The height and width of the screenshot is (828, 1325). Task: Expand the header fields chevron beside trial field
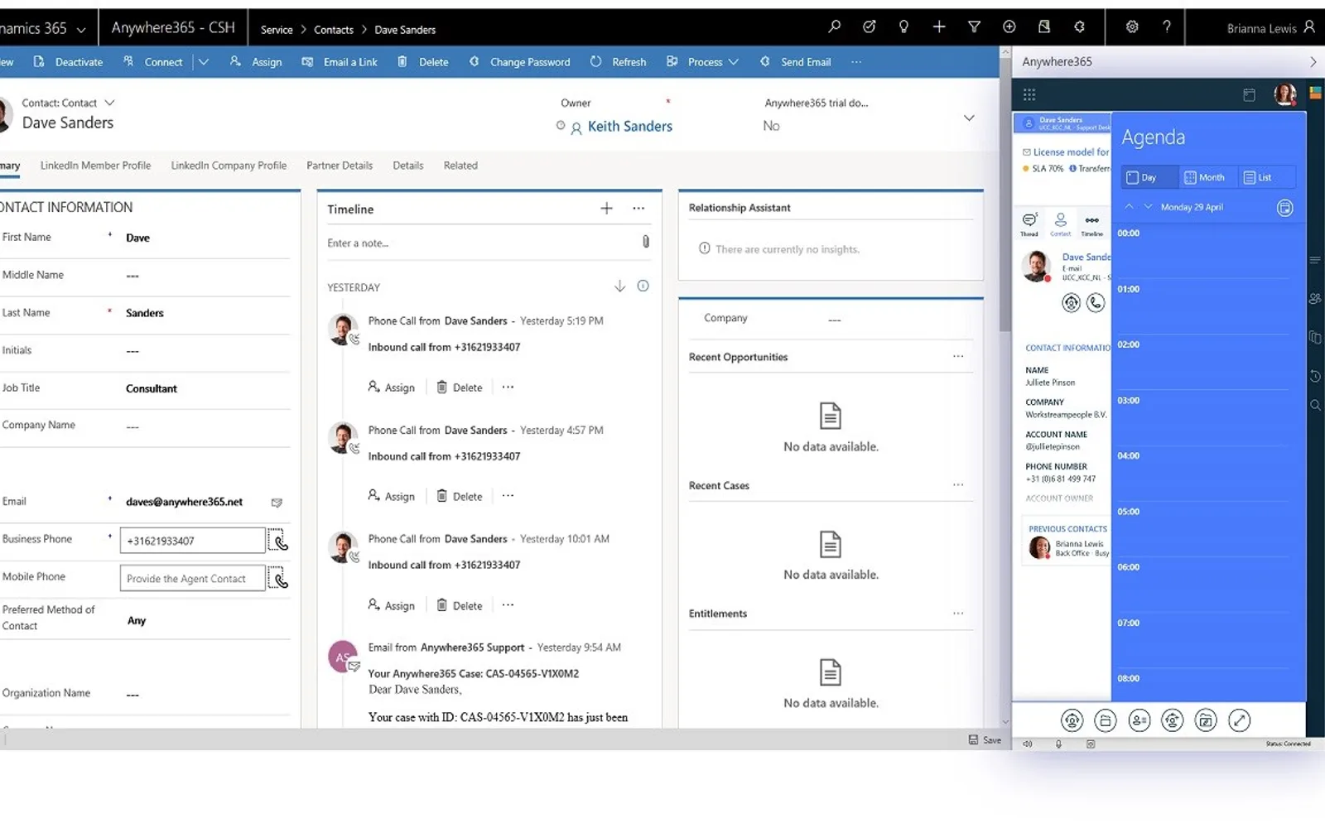(x=969, y=118)
